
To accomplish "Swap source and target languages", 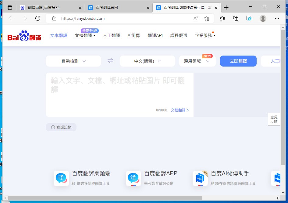I will pos(110,60).
